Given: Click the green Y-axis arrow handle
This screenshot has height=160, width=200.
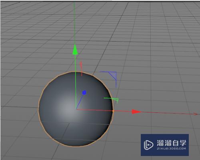Looking at the screenshot, I should click(x=75, y=49).
